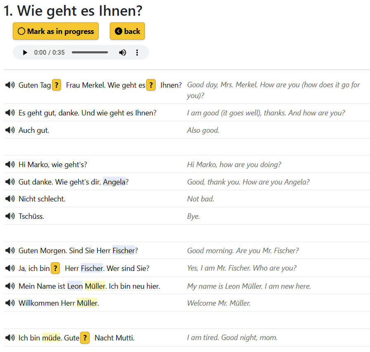Reveal hint after 'Ja, ich bin'
The height and width of the screenshot is (352, 370).
[56, 268]
